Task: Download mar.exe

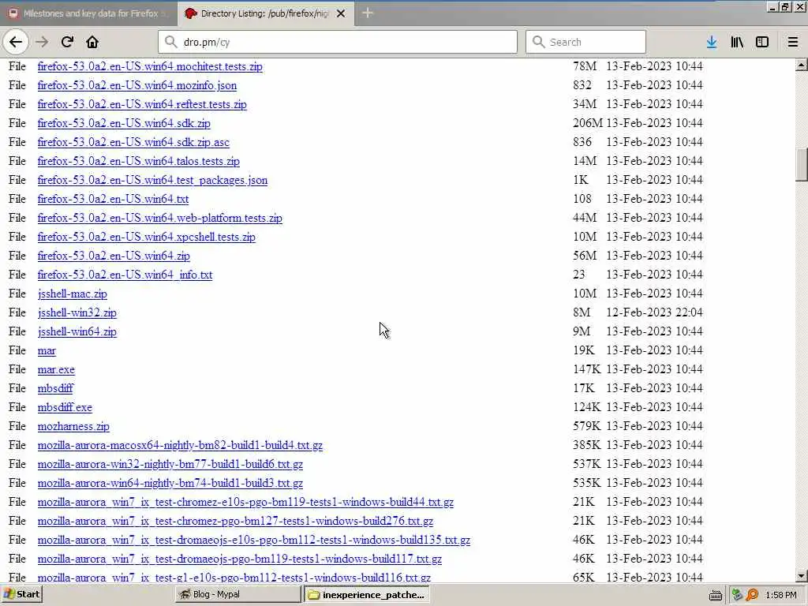Action: 56,370
